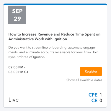
Task: Click the orange Register button
Action: (x=91, y=71)
